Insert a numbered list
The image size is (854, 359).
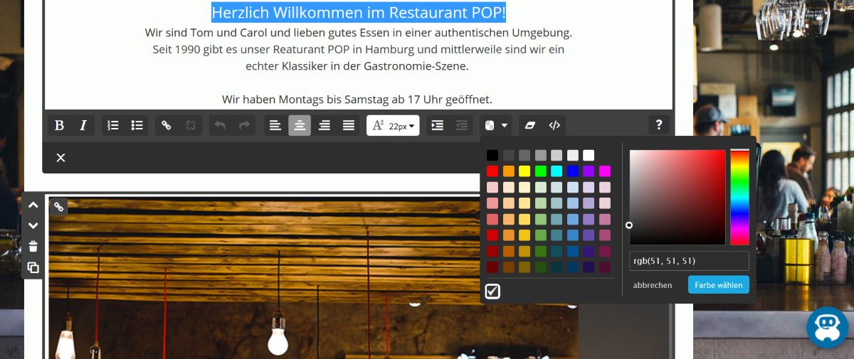113,126
